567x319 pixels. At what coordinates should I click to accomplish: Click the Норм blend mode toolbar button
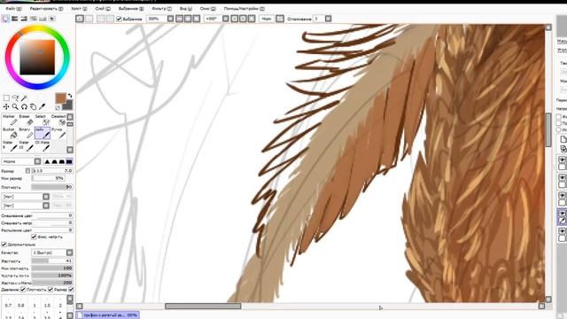[267, 19]
